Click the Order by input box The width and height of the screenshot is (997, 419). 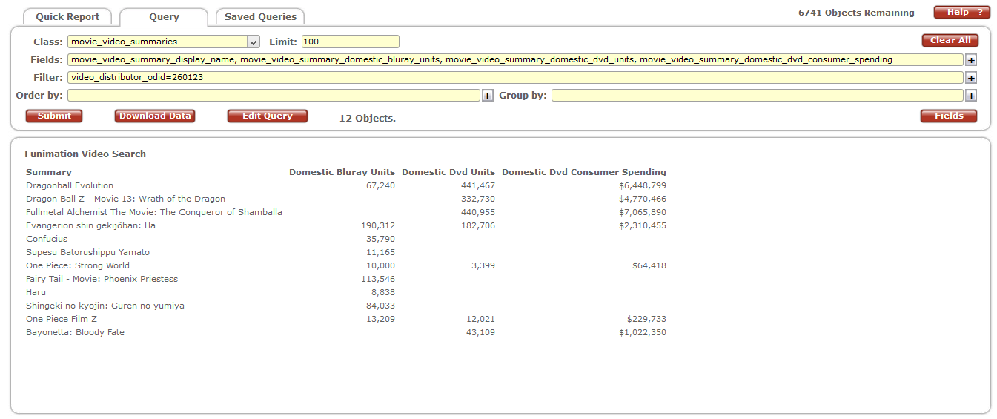pos(274,96)
